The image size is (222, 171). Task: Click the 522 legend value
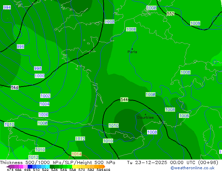45,170
